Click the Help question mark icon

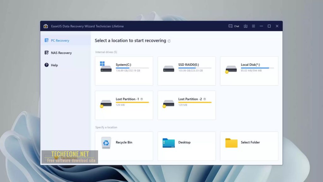[x=47, y=65]
